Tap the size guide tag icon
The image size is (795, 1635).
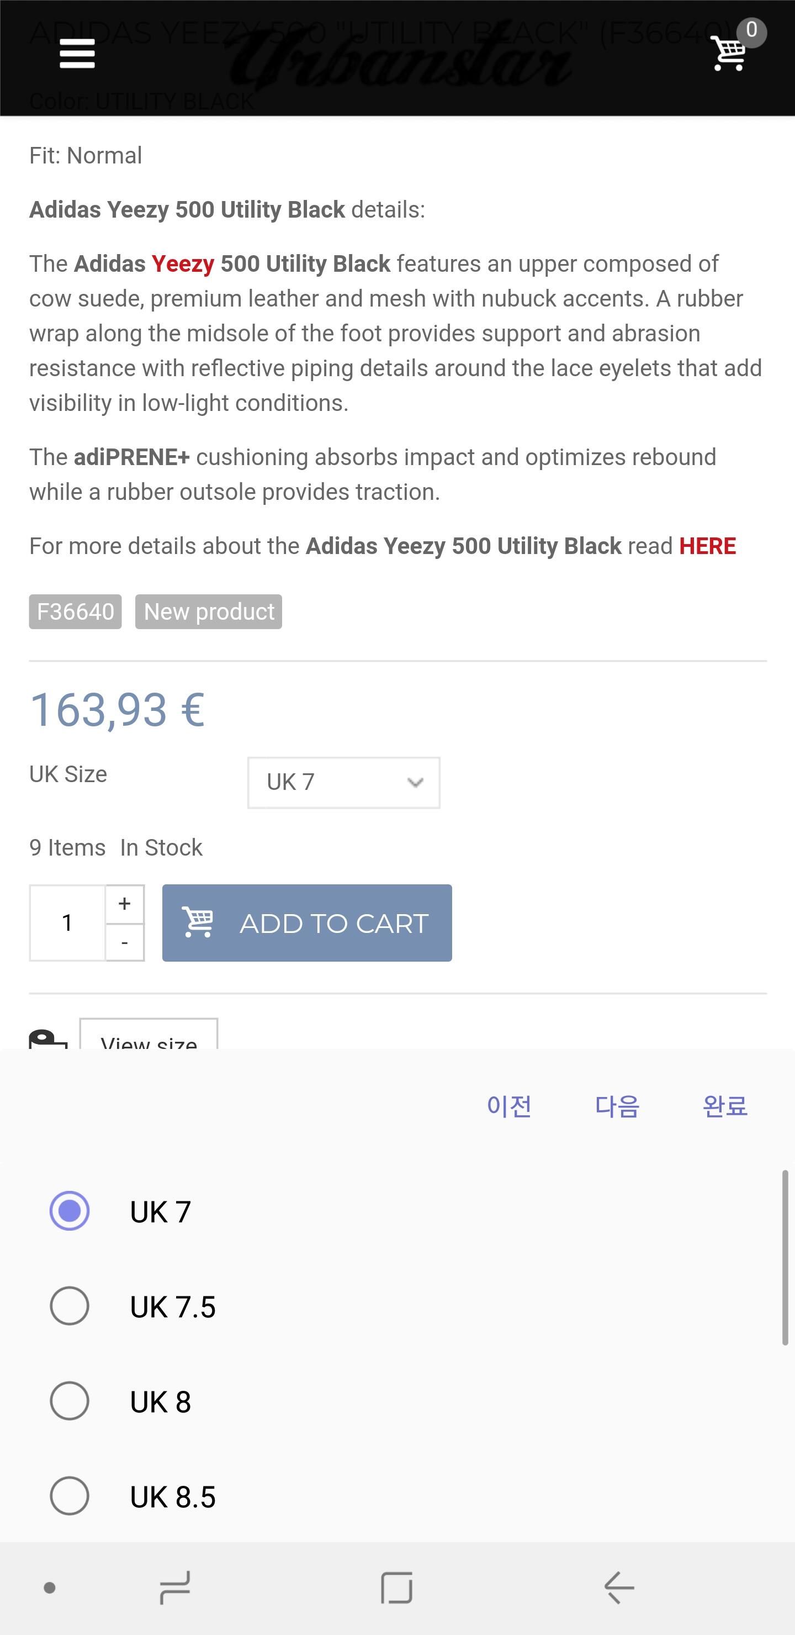click(48, 1038)
